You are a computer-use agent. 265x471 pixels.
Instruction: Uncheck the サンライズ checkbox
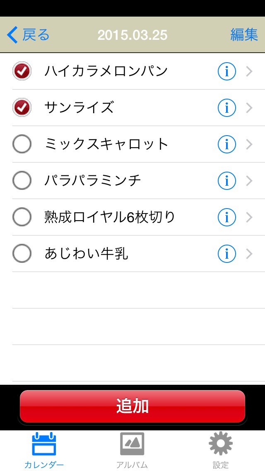(22, 108)
